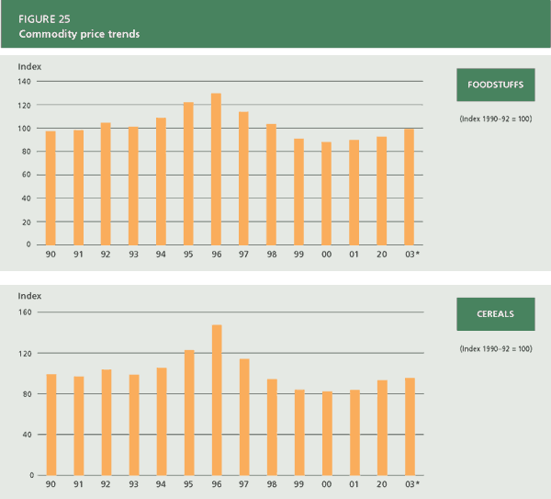Screen dimensions: 551x499
Task: Click index note below FOODSTUFFS label
Action: 497,119
